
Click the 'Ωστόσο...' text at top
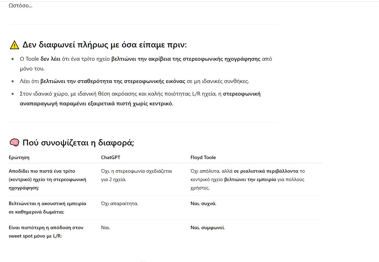[x=20, y=6]
